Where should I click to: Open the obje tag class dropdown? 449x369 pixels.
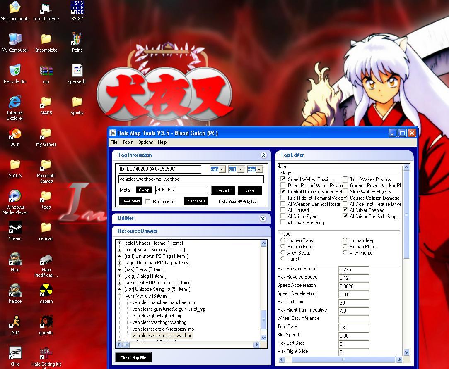coord(259,169)
